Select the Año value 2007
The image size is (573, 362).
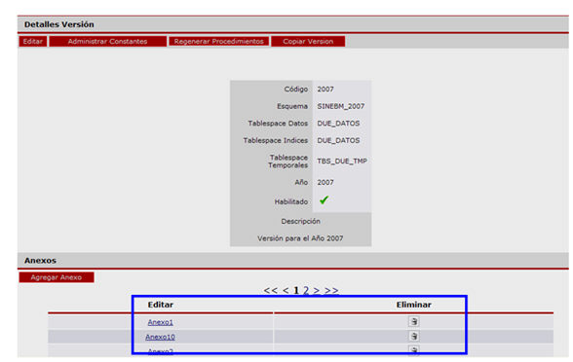tap(325, 183)
